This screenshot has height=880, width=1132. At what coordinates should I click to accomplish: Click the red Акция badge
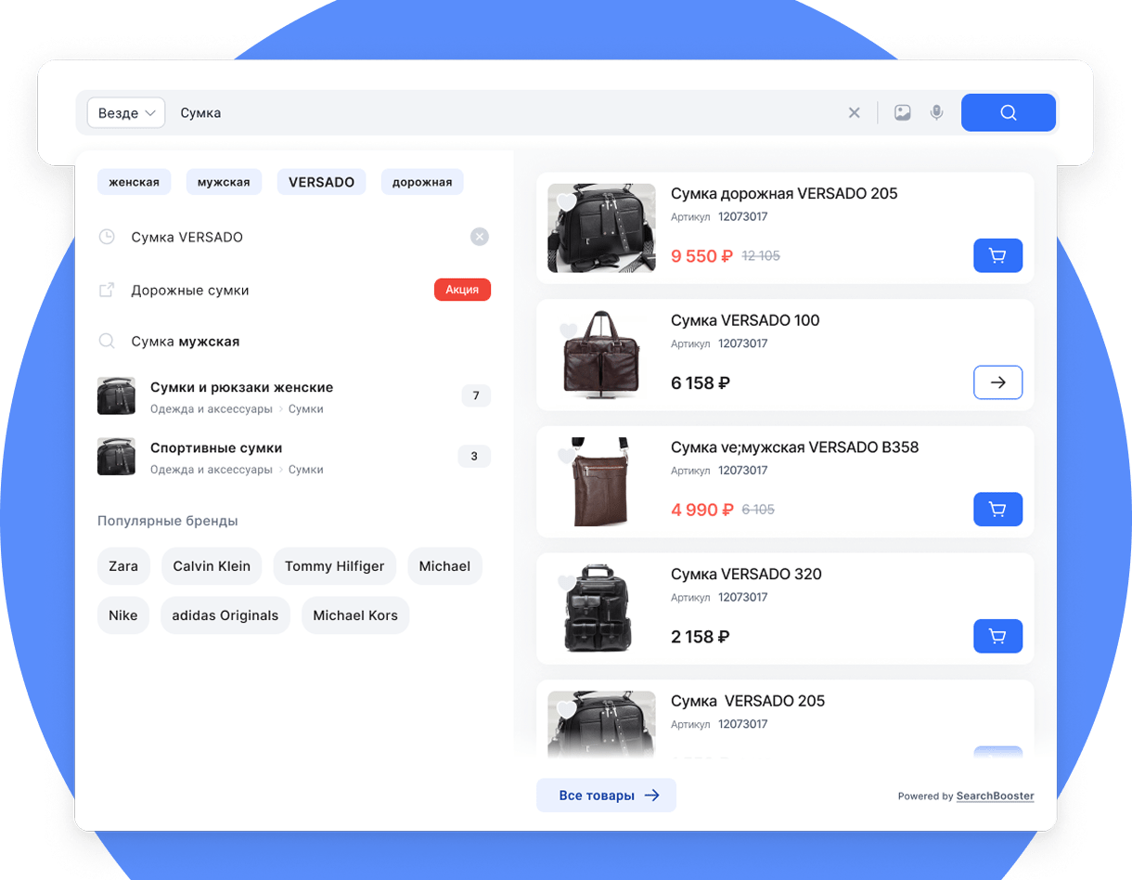(462, 290)
